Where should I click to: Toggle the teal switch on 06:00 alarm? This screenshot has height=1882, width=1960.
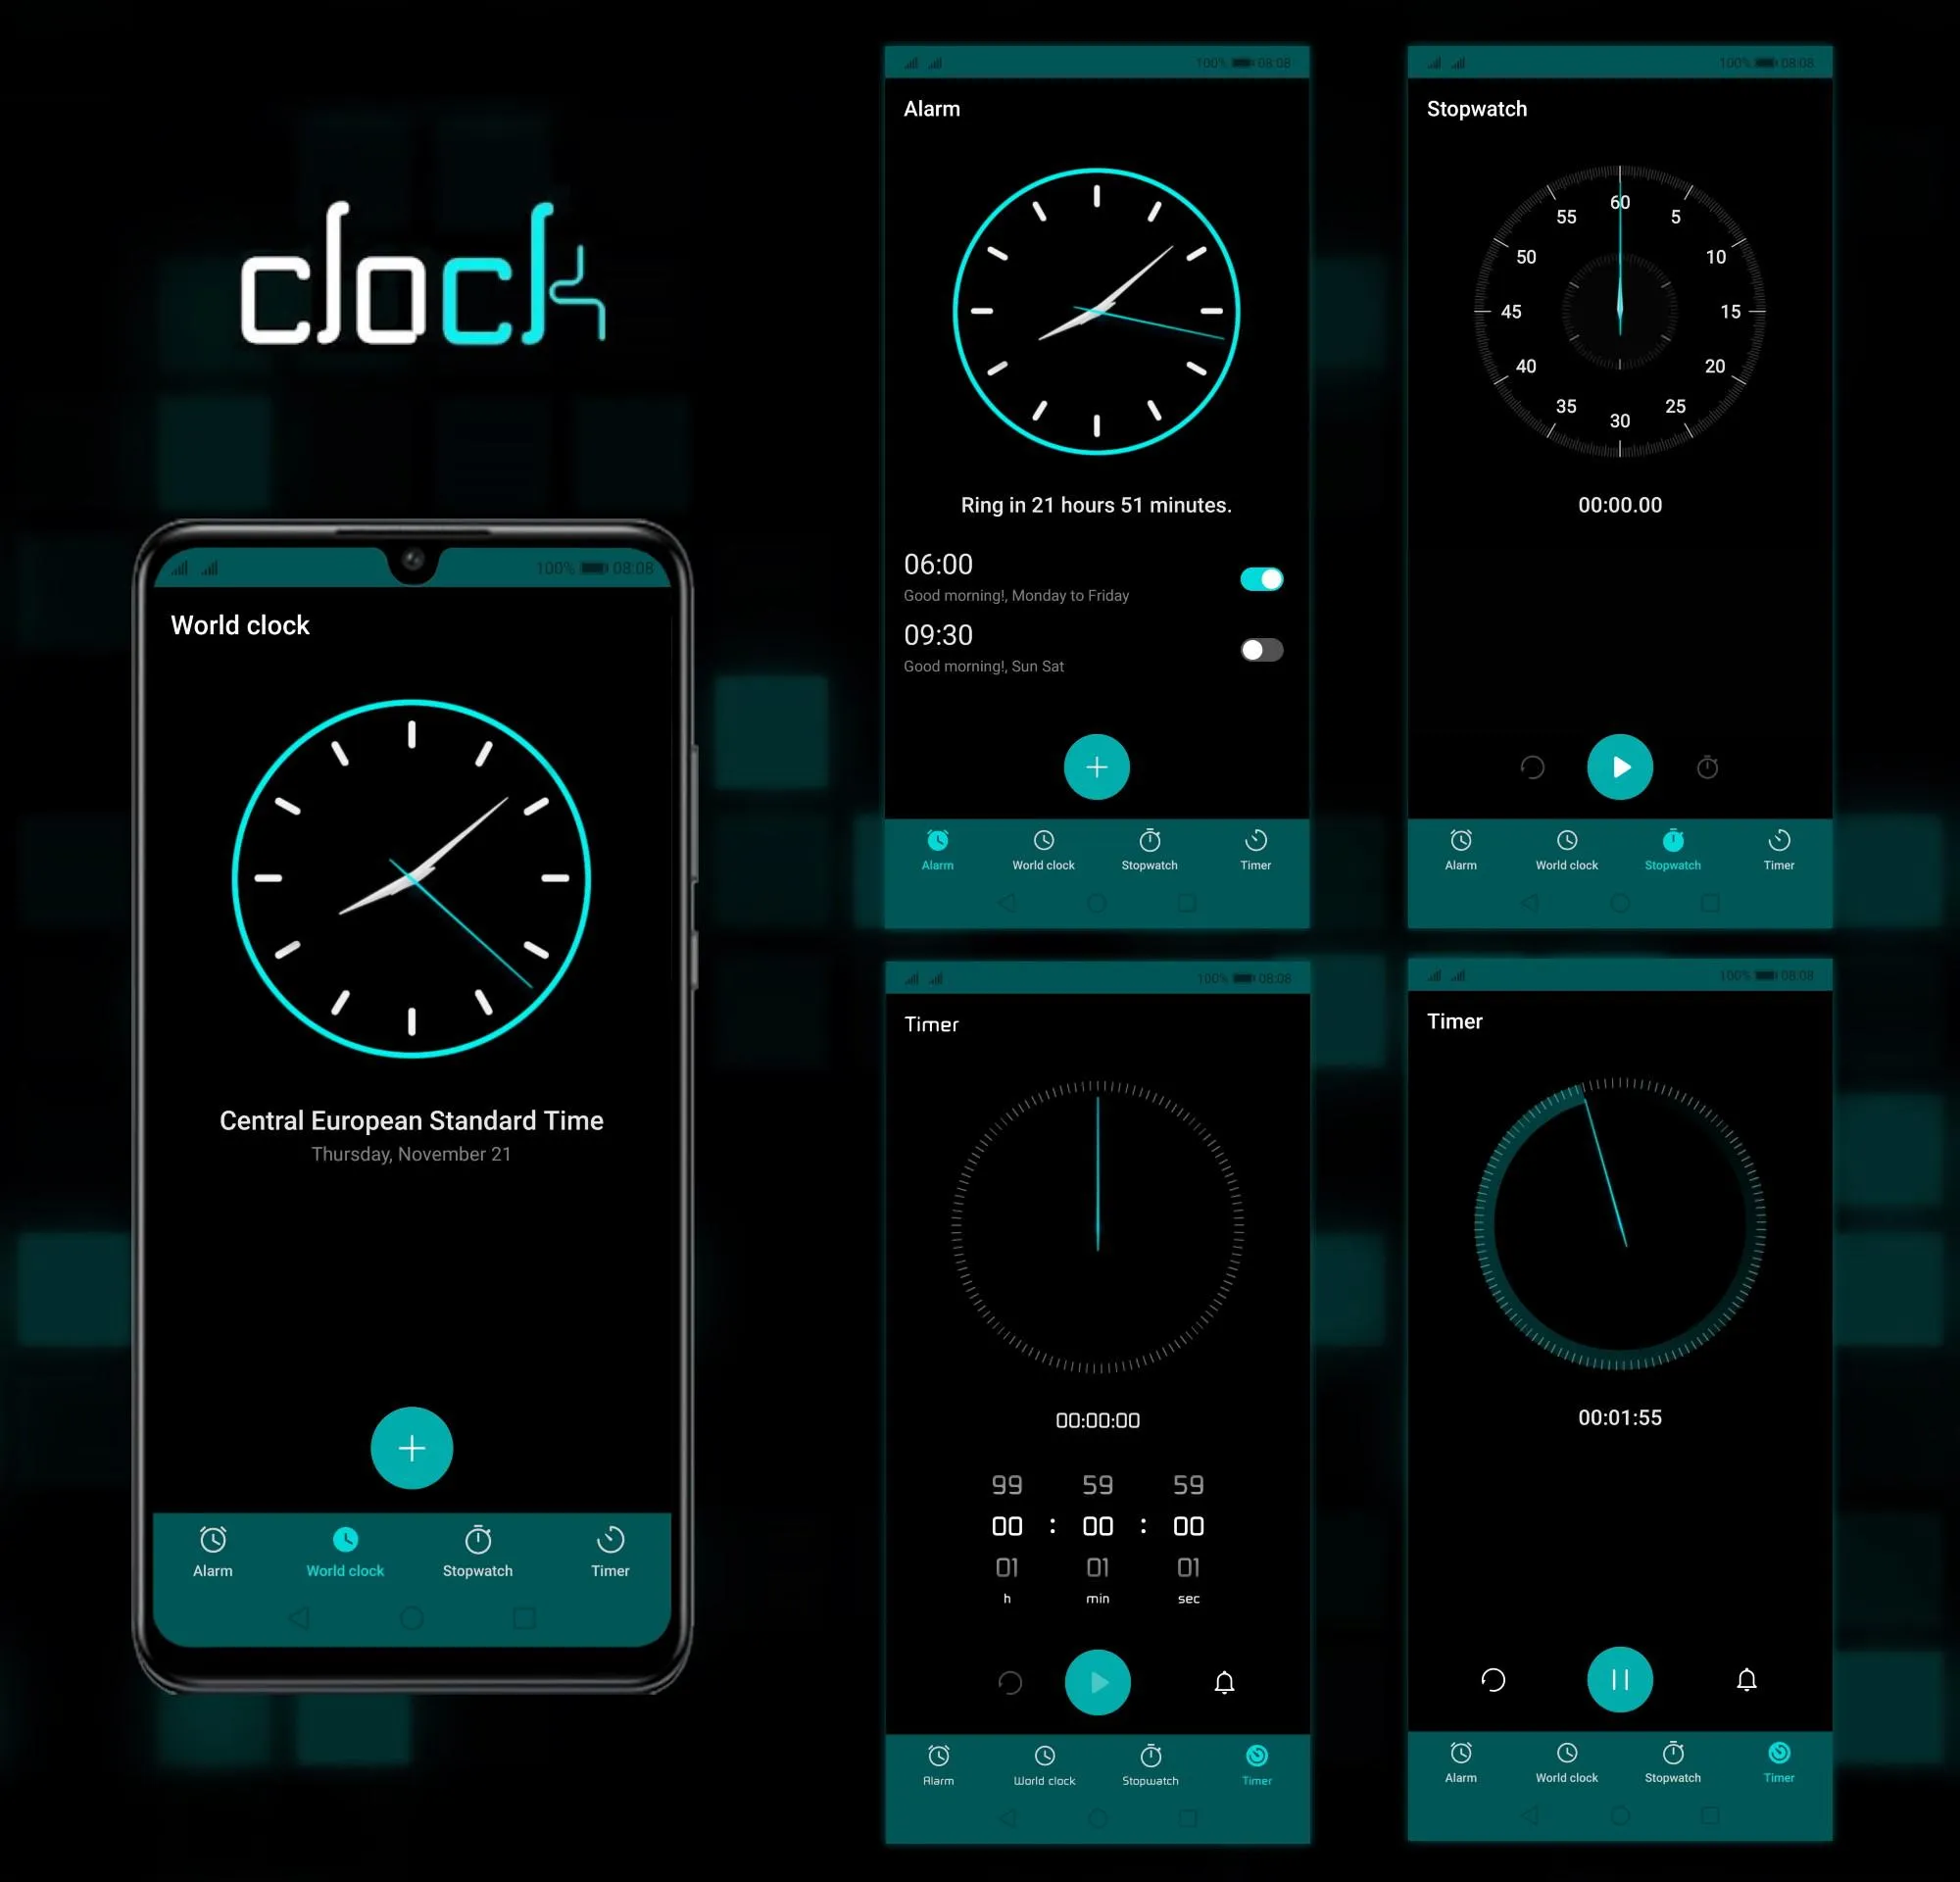pos(1258,577)
